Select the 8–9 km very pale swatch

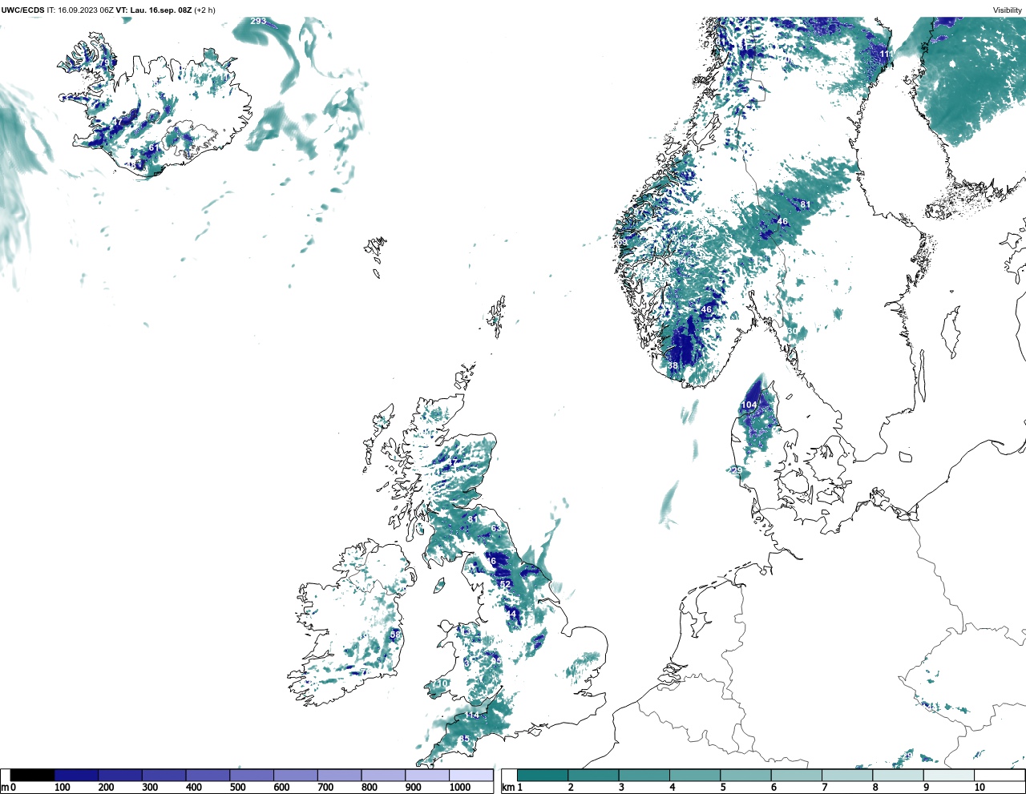point(898,775)
